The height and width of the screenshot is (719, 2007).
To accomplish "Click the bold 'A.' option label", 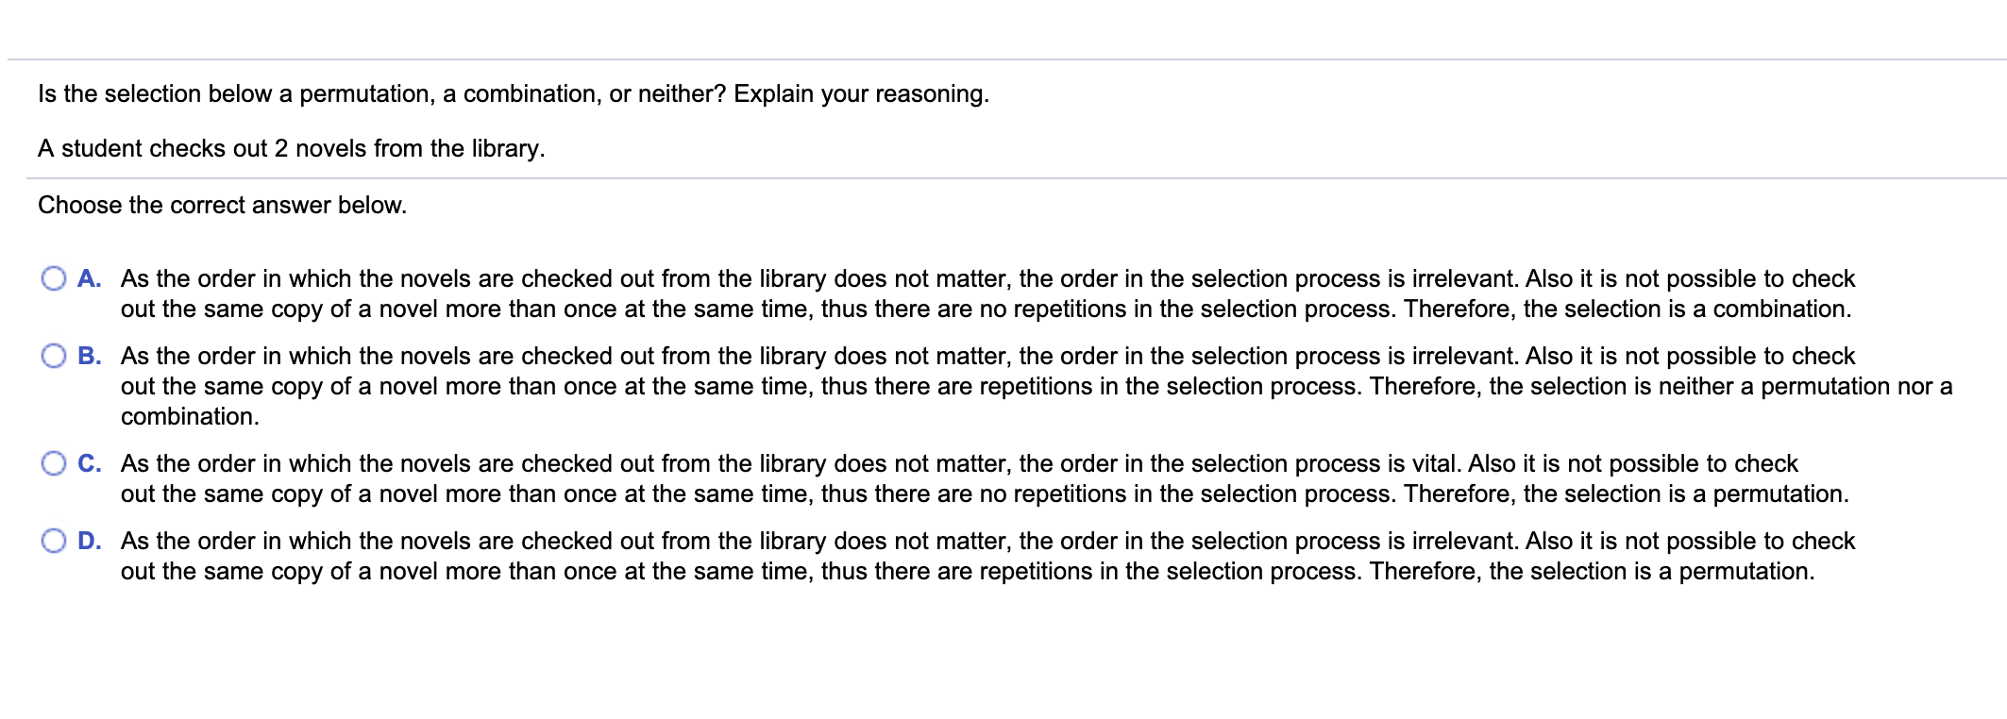I will [x=90, y=278].
